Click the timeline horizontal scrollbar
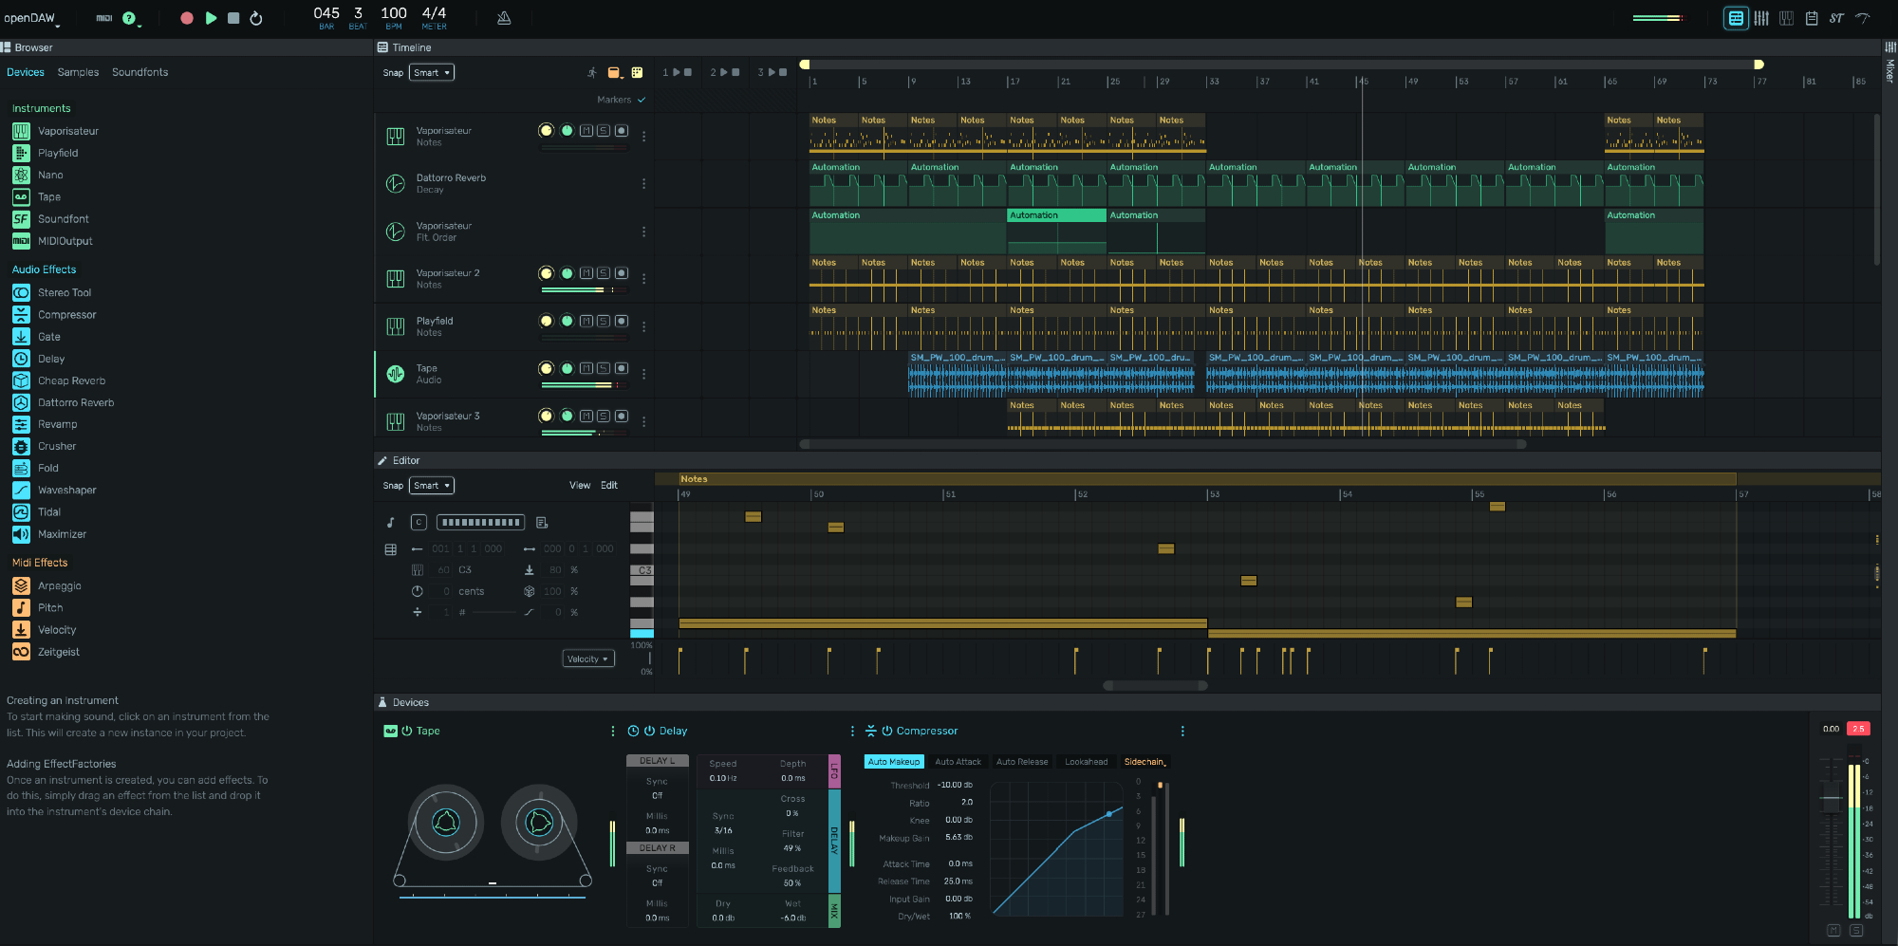 tap(1163, 444)
